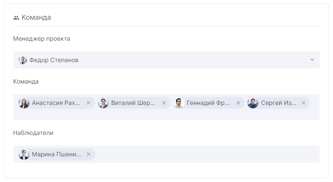Click Федор Степанов avatar icon
333x182 pixels.
[23, 60]
